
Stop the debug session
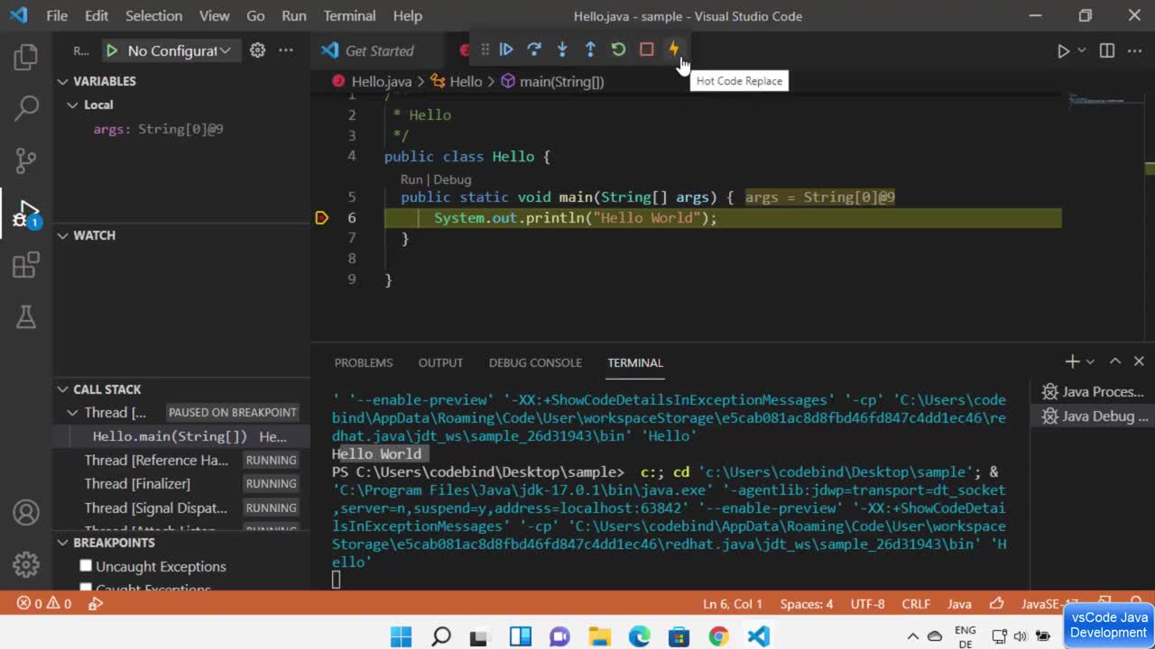coord(646,50)
